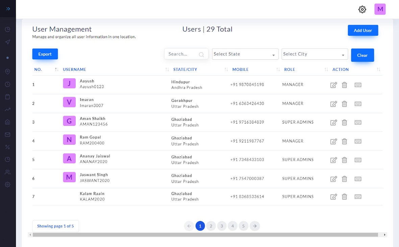Open the clipboard sidebar icon
The width and height of the screenshot is (399, 247).
coord(8,97)
